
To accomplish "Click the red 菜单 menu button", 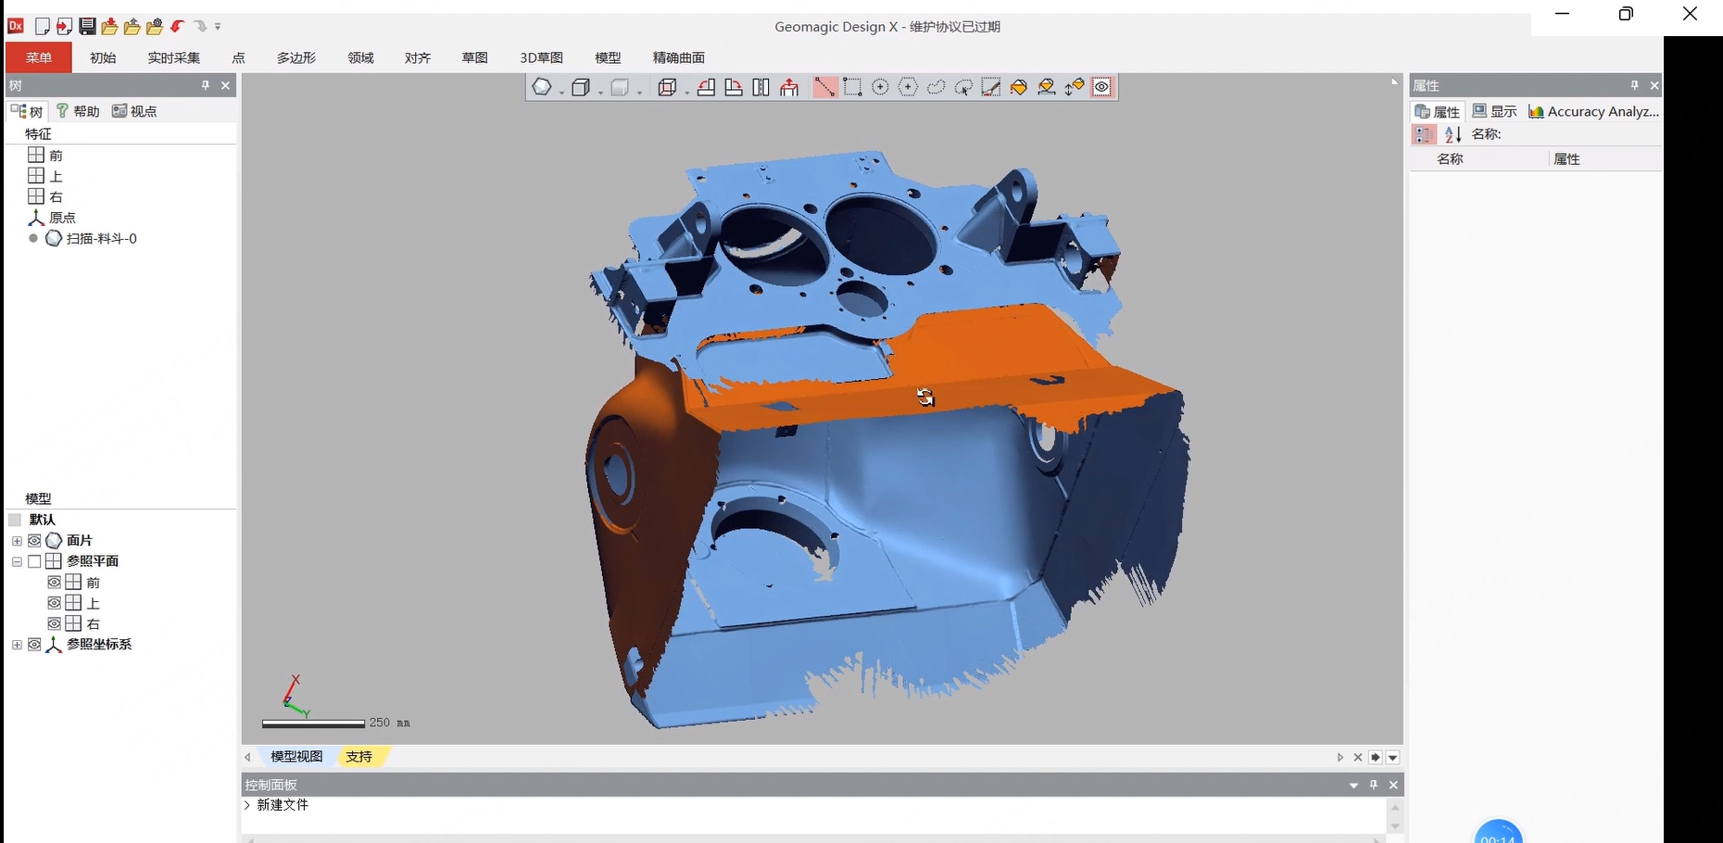I will point(39,57).
